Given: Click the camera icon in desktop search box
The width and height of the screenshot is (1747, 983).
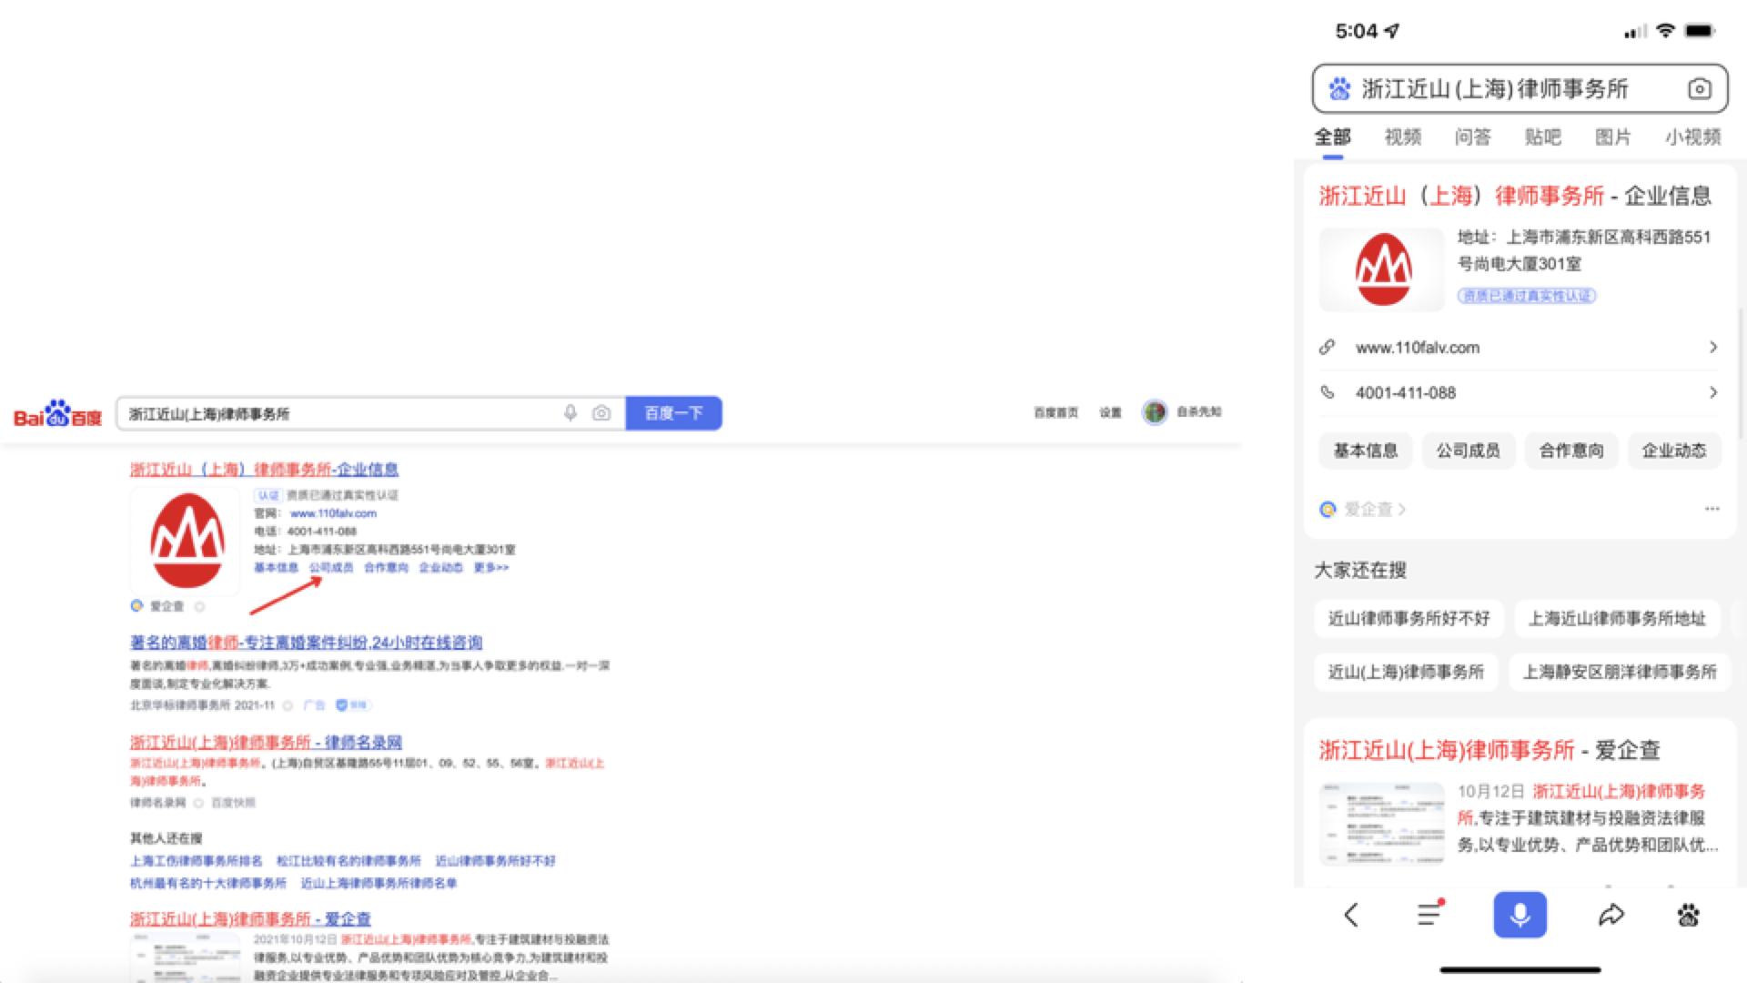Looking at the screenshot, I should [x=601, y=413].
